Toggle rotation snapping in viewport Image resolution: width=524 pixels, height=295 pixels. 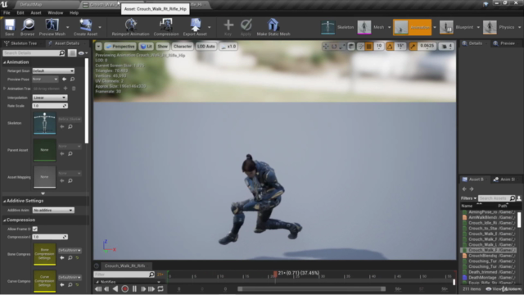(390, 47)
